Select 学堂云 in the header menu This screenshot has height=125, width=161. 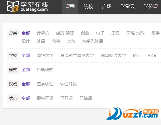[127, 7]
